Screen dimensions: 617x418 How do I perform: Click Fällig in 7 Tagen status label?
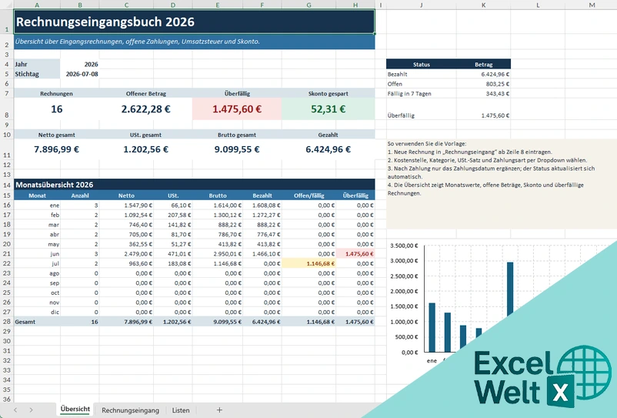coord(409,94)
